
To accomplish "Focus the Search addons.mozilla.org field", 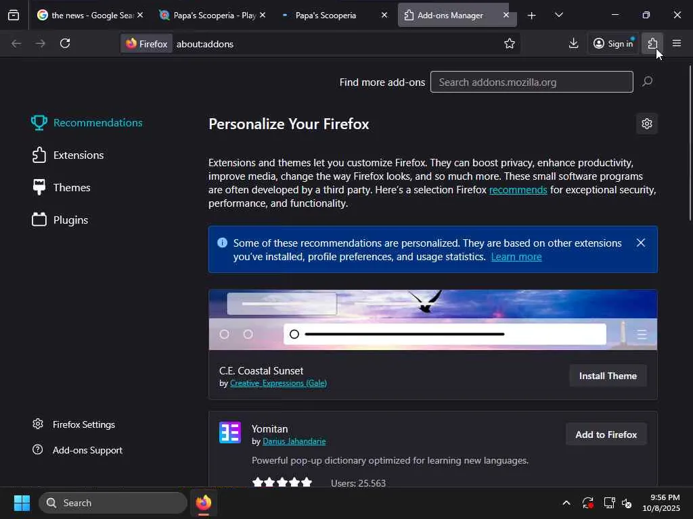I will click(531, 82).
